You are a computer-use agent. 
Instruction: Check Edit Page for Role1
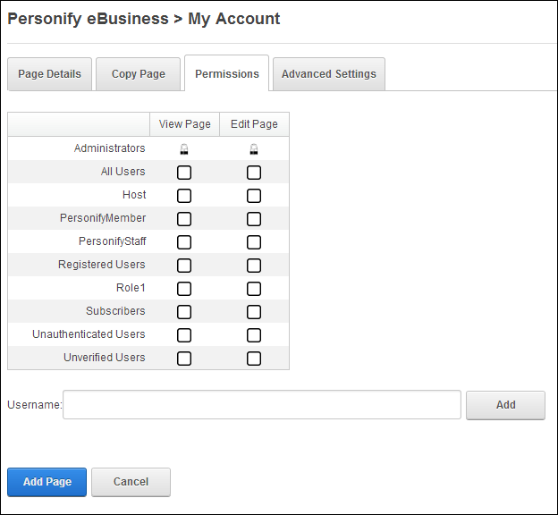[x=254, y=289]
